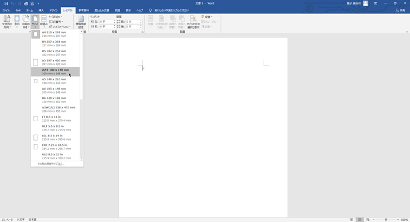Viewport: 410px width, 222px height.
Task: Click paper size list scroll down arrow
Action: [x=81, y=159]
